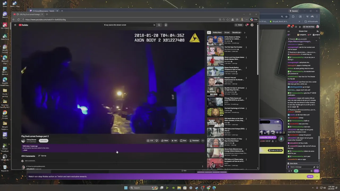The image size is (340, 191).
Task: Click the YouTube URL address bar
Action: click(x=120, y=19)
